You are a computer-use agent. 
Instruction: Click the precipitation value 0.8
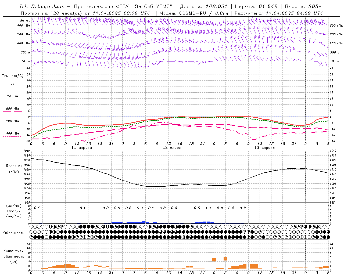[117, 208]
